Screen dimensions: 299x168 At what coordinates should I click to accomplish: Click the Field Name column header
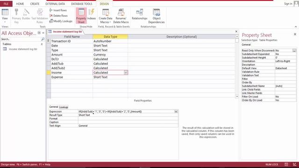pos(71,36)
